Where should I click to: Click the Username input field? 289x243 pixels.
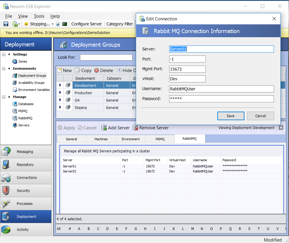click(x=221, y=89)
